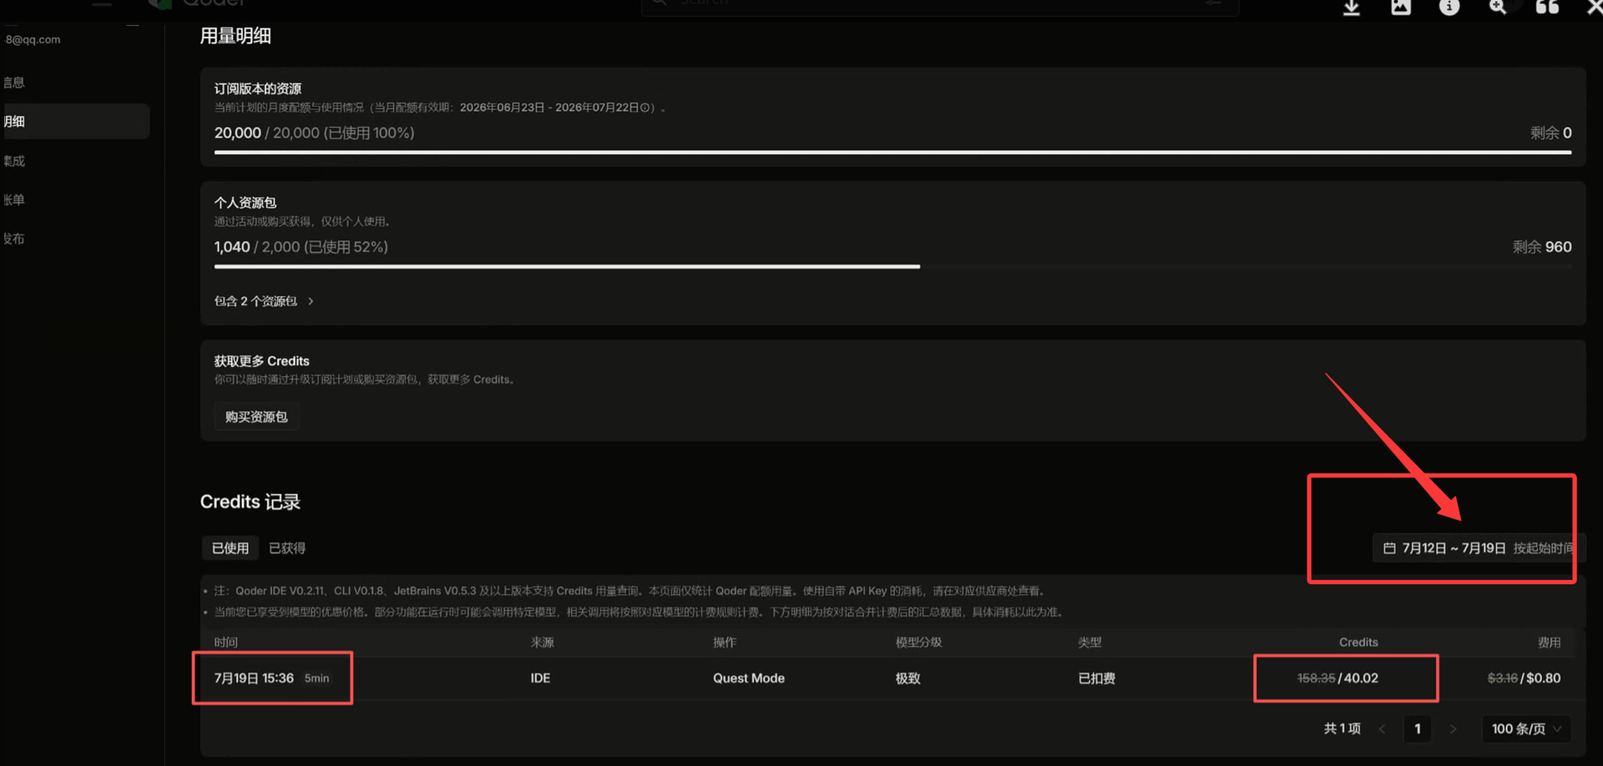1603x766 pixels.
Task: Click the 极致 model tier cell
Action: coord(908,678)
